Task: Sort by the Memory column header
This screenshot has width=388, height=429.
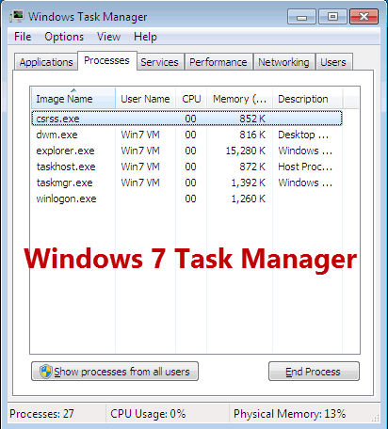Action: point(240,99)
